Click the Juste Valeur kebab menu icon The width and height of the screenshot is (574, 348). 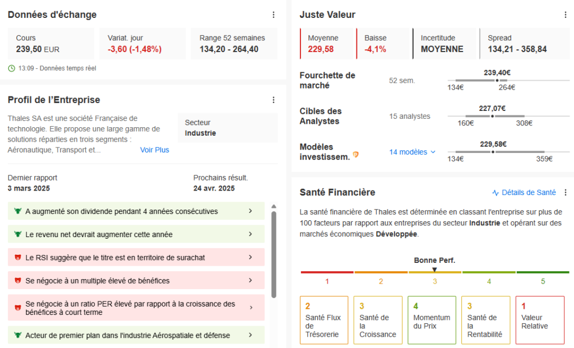click(565, 15)
